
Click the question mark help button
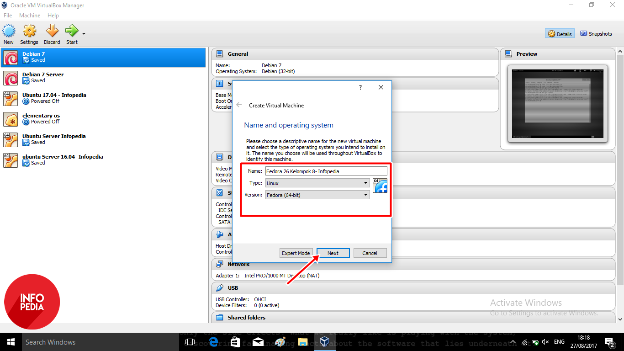360,87
